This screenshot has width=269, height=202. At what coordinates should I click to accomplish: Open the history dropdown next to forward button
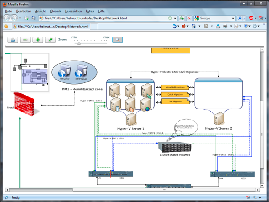point(20,18)
